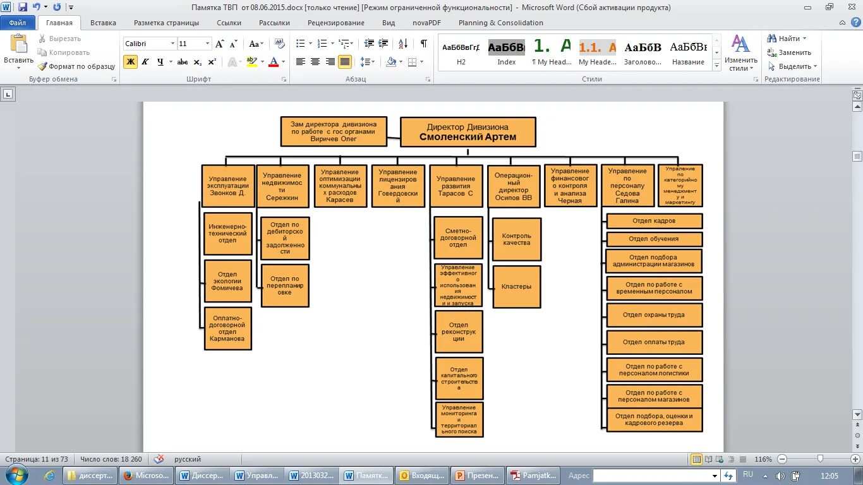Click the Paste (Вставить) clipboard icon
Image resolution: width=863 pixels, height=485 pixels.
[19, 44]
